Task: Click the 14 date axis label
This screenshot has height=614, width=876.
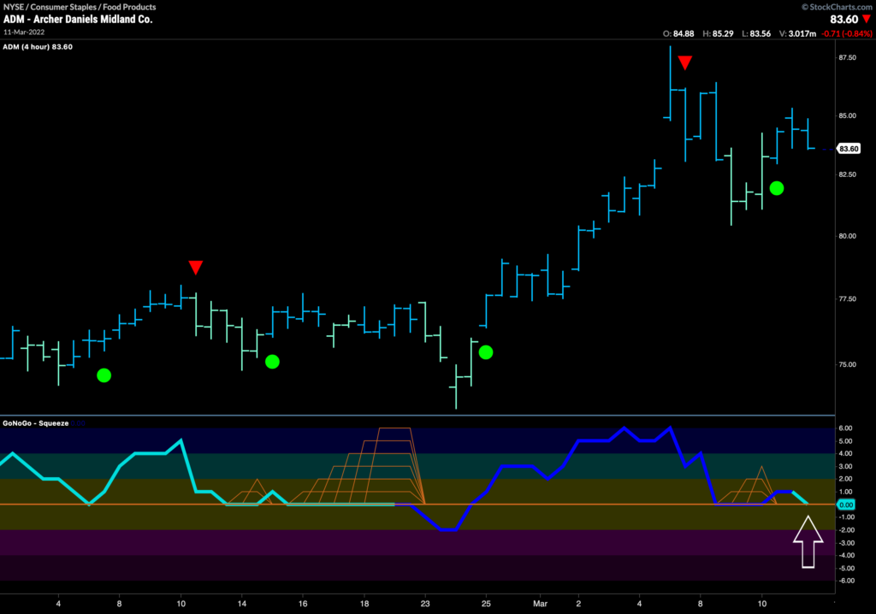Action: (x=242, y=604)
